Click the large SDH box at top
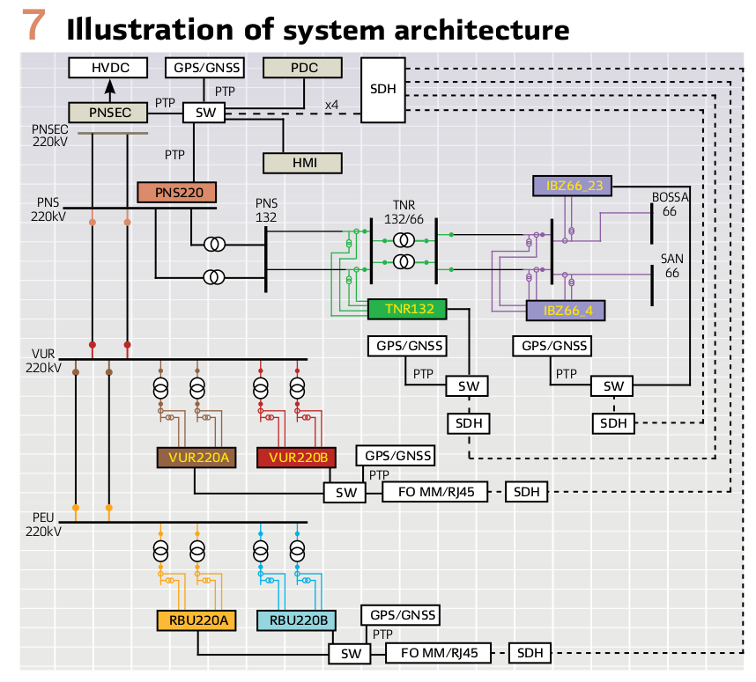This screenshot has height=682, width=756. point(382,90)
